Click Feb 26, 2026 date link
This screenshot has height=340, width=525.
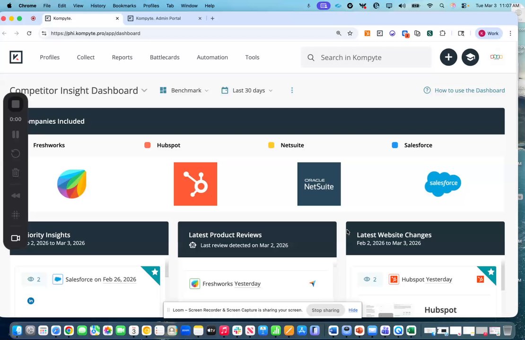click(120, 279)
